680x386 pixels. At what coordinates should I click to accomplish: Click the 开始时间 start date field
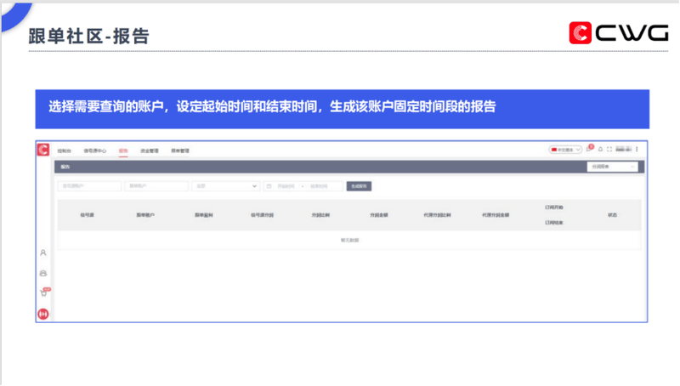286,186
